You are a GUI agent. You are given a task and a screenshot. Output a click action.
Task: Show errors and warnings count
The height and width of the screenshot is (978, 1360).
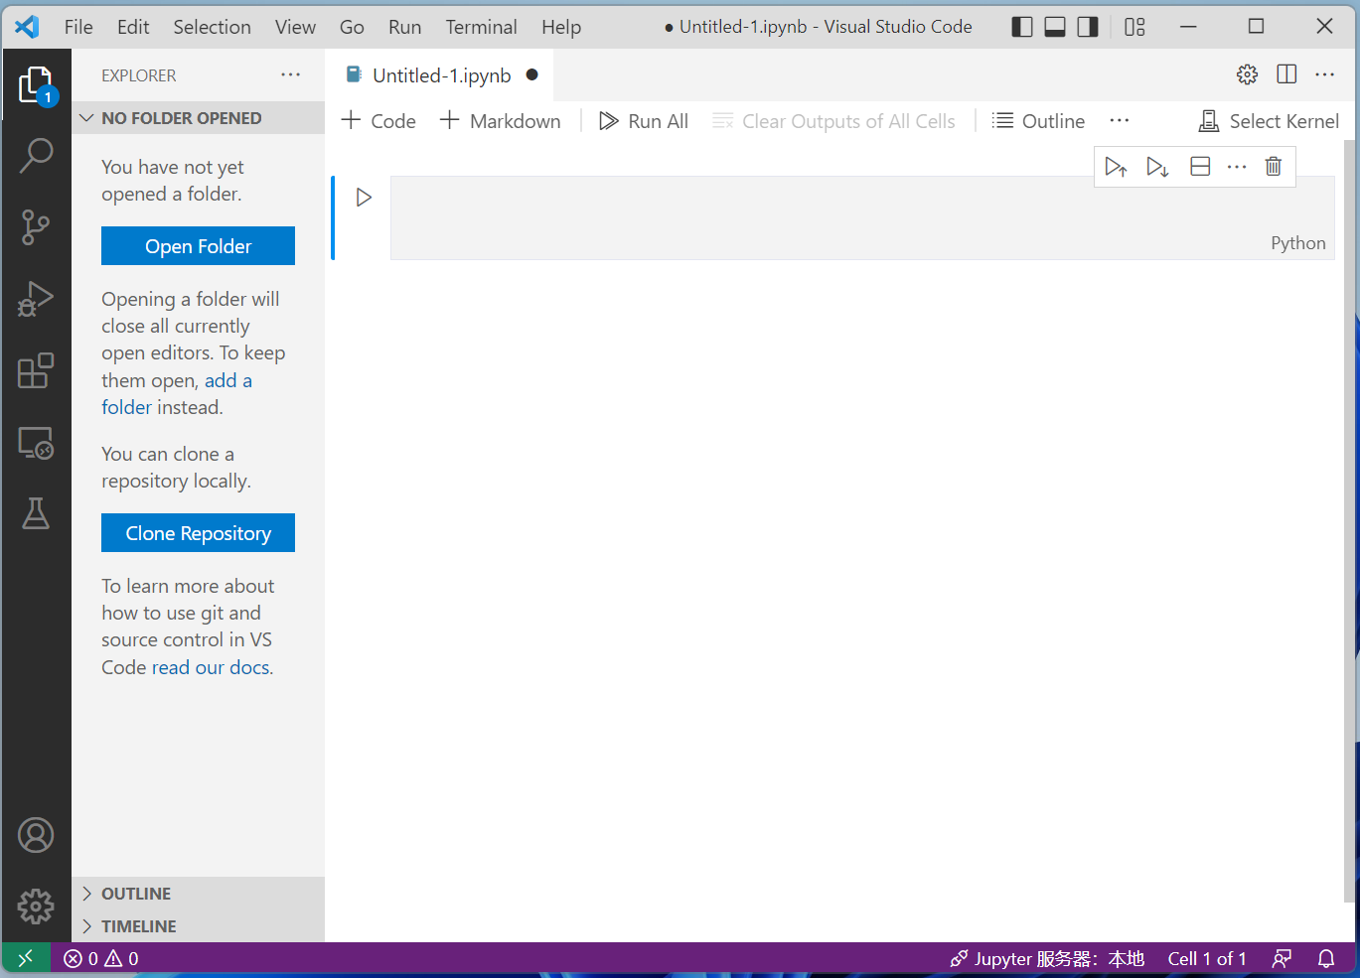click(101, 958)
